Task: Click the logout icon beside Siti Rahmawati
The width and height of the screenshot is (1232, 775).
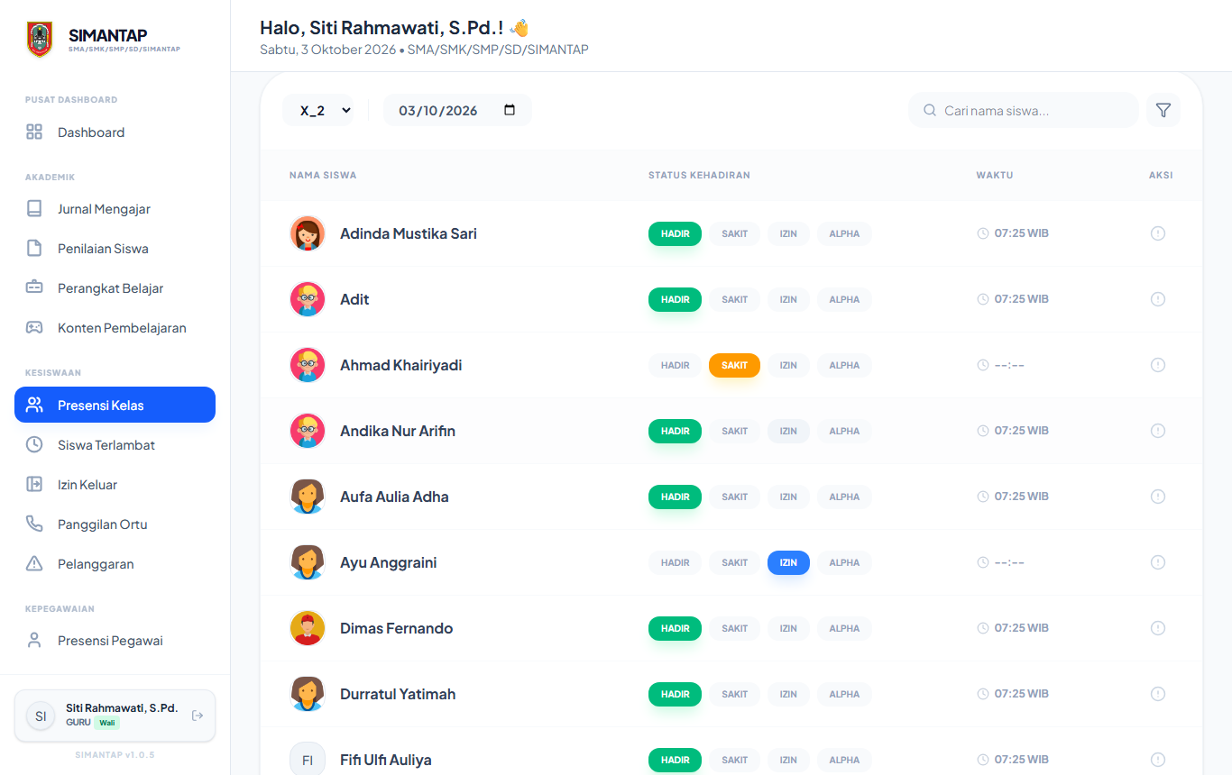Action: 198,716
